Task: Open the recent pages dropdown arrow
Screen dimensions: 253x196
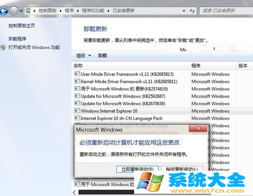Action: coord(21,11)
